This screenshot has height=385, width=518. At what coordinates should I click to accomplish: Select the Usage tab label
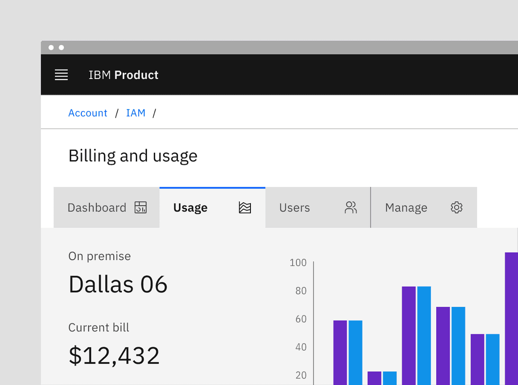point(190,208)
